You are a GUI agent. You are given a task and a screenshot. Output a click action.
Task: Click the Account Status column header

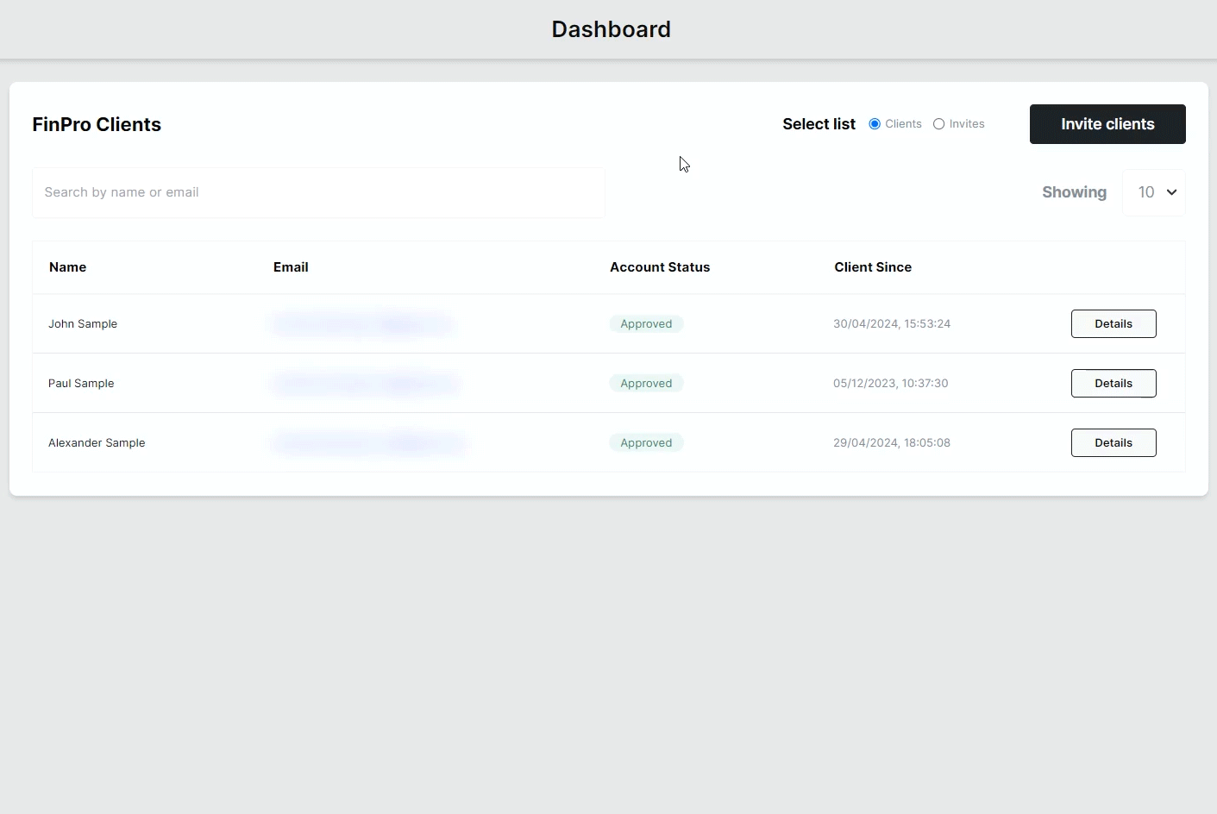click(x=660, y=267)
